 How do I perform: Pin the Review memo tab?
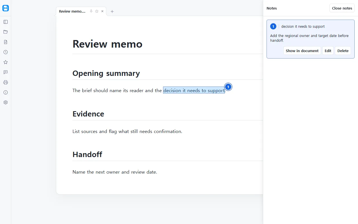tap(91, 11)
